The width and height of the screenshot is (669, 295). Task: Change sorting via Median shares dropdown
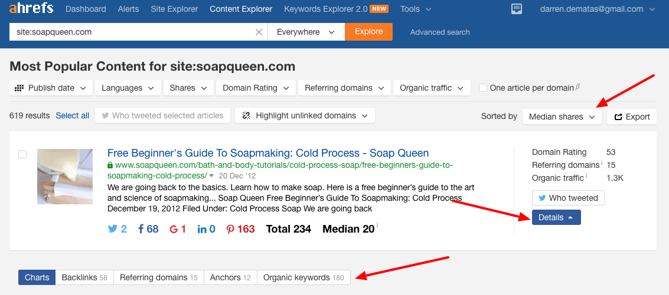pos(562,117)
